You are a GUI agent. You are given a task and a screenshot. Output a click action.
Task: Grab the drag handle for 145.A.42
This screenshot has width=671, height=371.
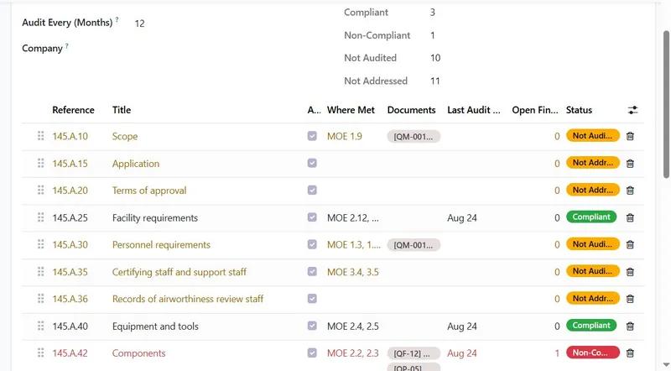coord(40,353)
